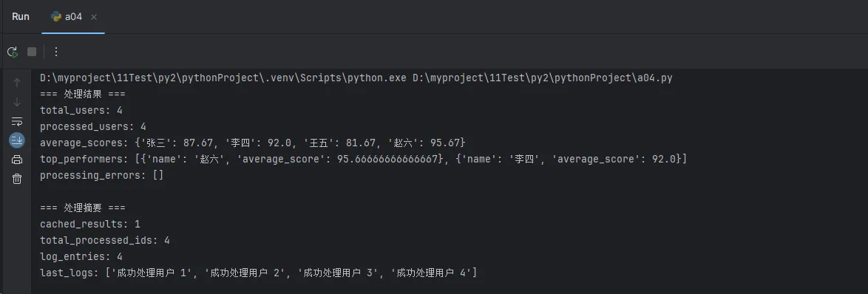Click the last_logs output line
The width and height of the screenshot is (868, 294).
coord(259,273)
